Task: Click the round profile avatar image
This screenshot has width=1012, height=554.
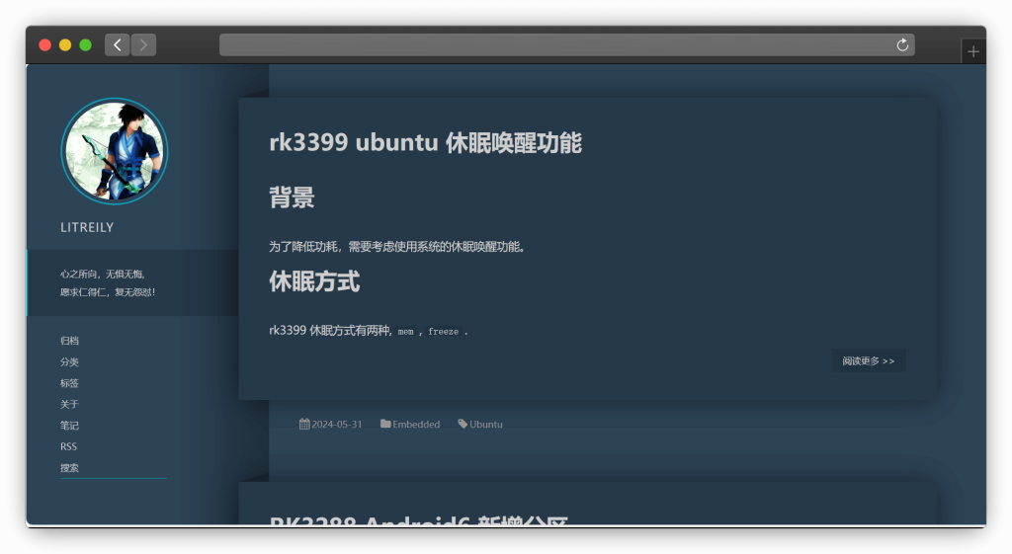Action: 115,151
